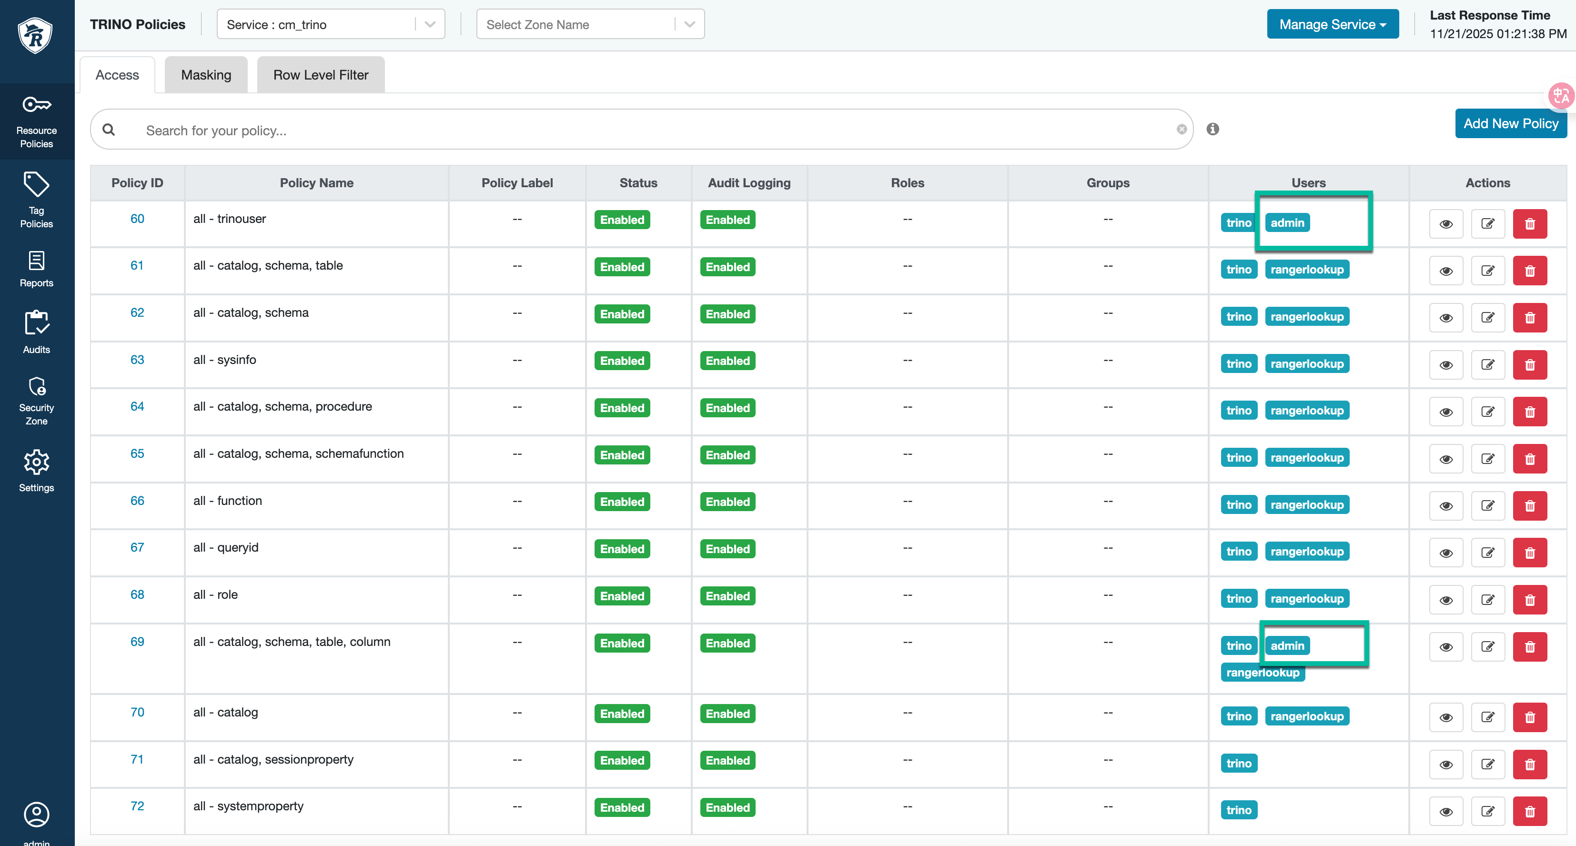
Task: Click the Add New Policy button
Action: click(x=1510, y=123)
